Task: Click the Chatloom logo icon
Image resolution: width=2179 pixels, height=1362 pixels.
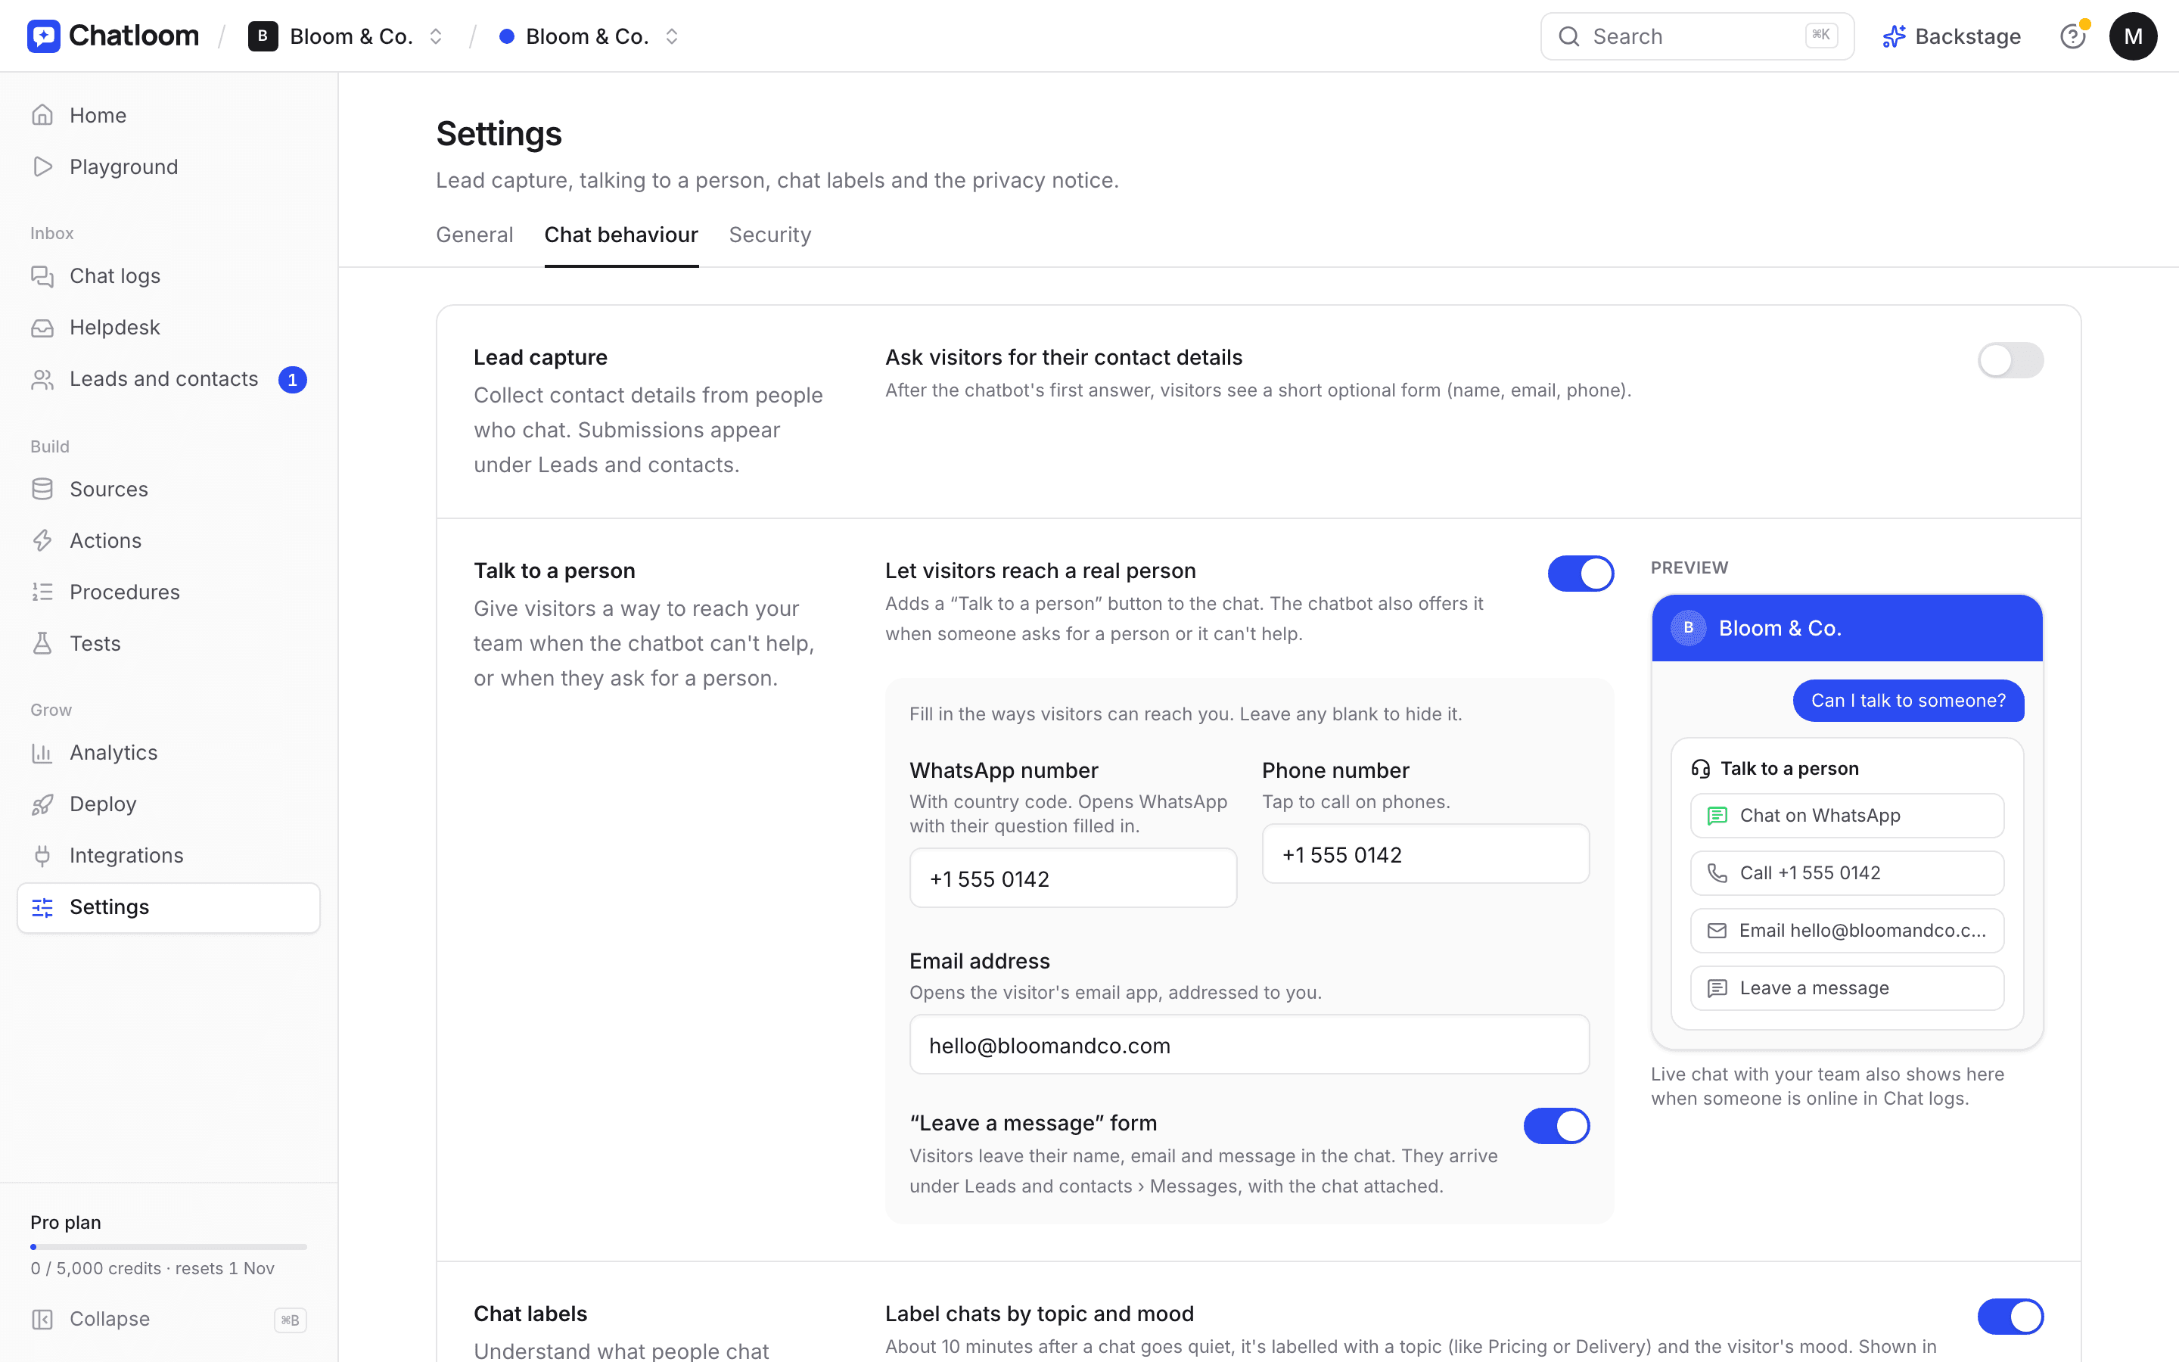Action: (x=43, y=36)
